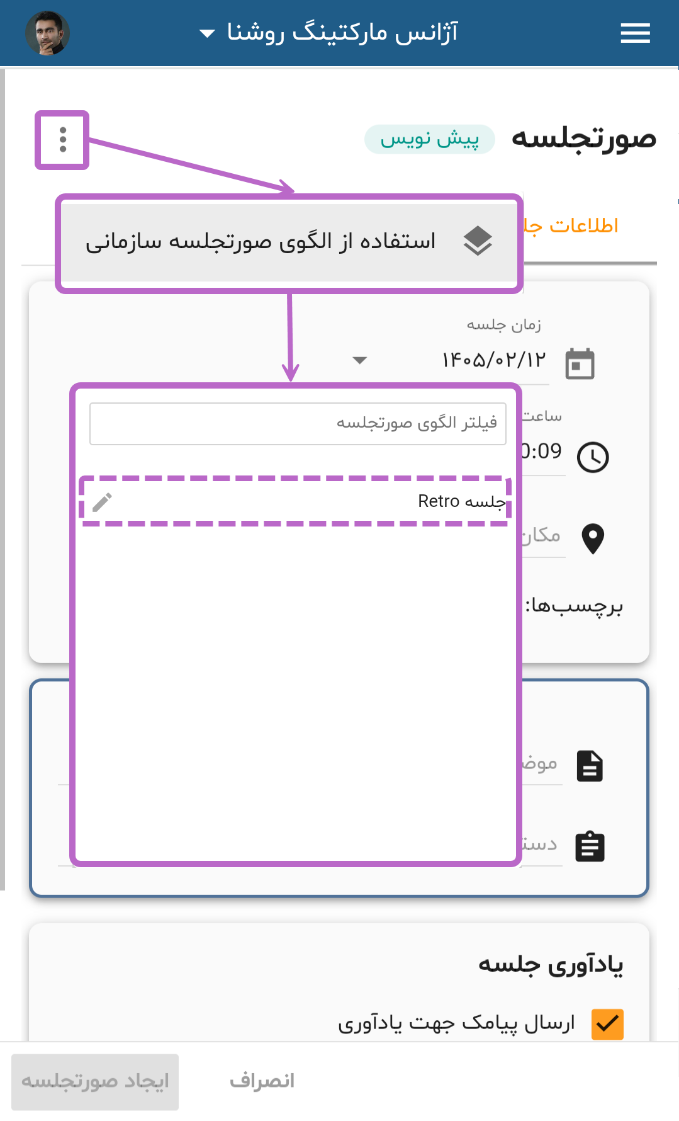Edit the Retro template with pencil icon

click(103, 502)
